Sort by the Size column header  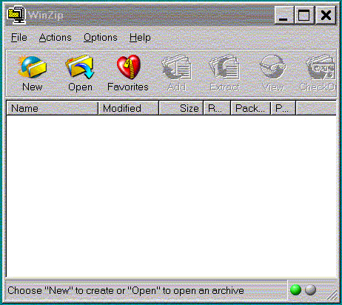pos(181,108)
